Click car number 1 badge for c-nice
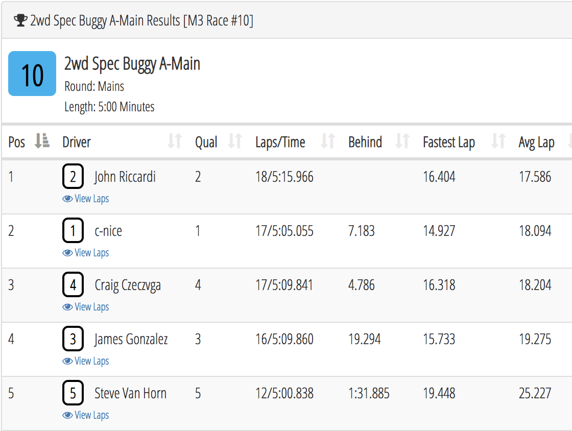Viewport: 572px width, 431px height. click(x=73, y=231)
